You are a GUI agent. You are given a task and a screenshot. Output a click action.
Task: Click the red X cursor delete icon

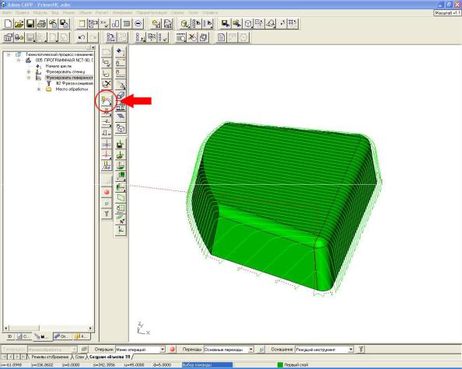coord(192,37)
